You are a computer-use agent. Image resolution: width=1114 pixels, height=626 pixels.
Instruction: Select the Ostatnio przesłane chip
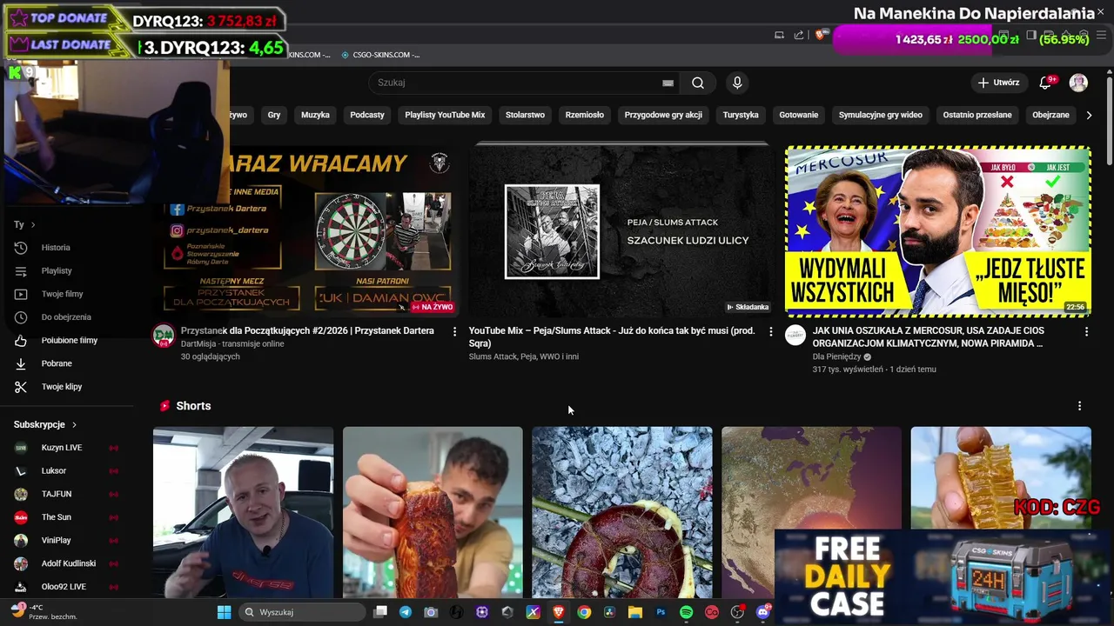click(x=977, y=115)
